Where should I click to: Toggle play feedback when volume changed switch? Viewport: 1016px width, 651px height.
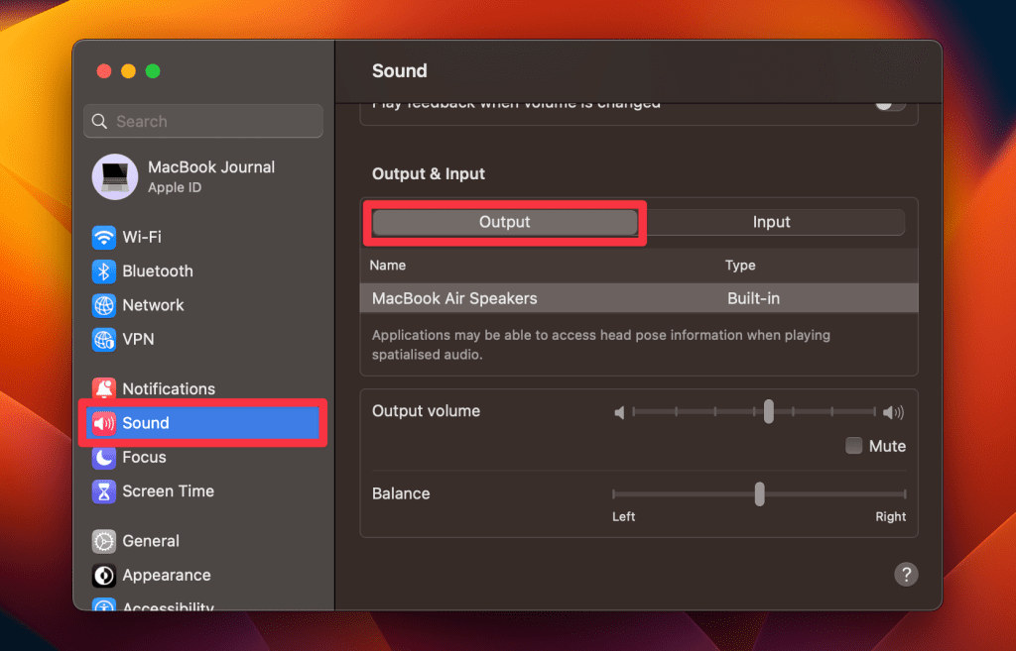point(889,104)
